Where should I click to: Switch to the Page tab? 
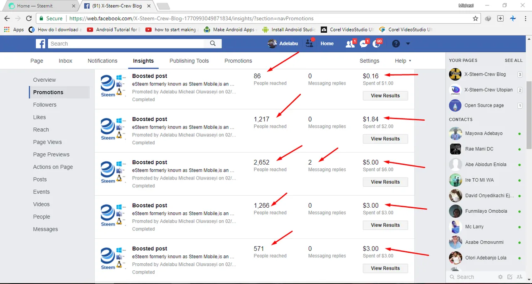[x=37, y=61]
